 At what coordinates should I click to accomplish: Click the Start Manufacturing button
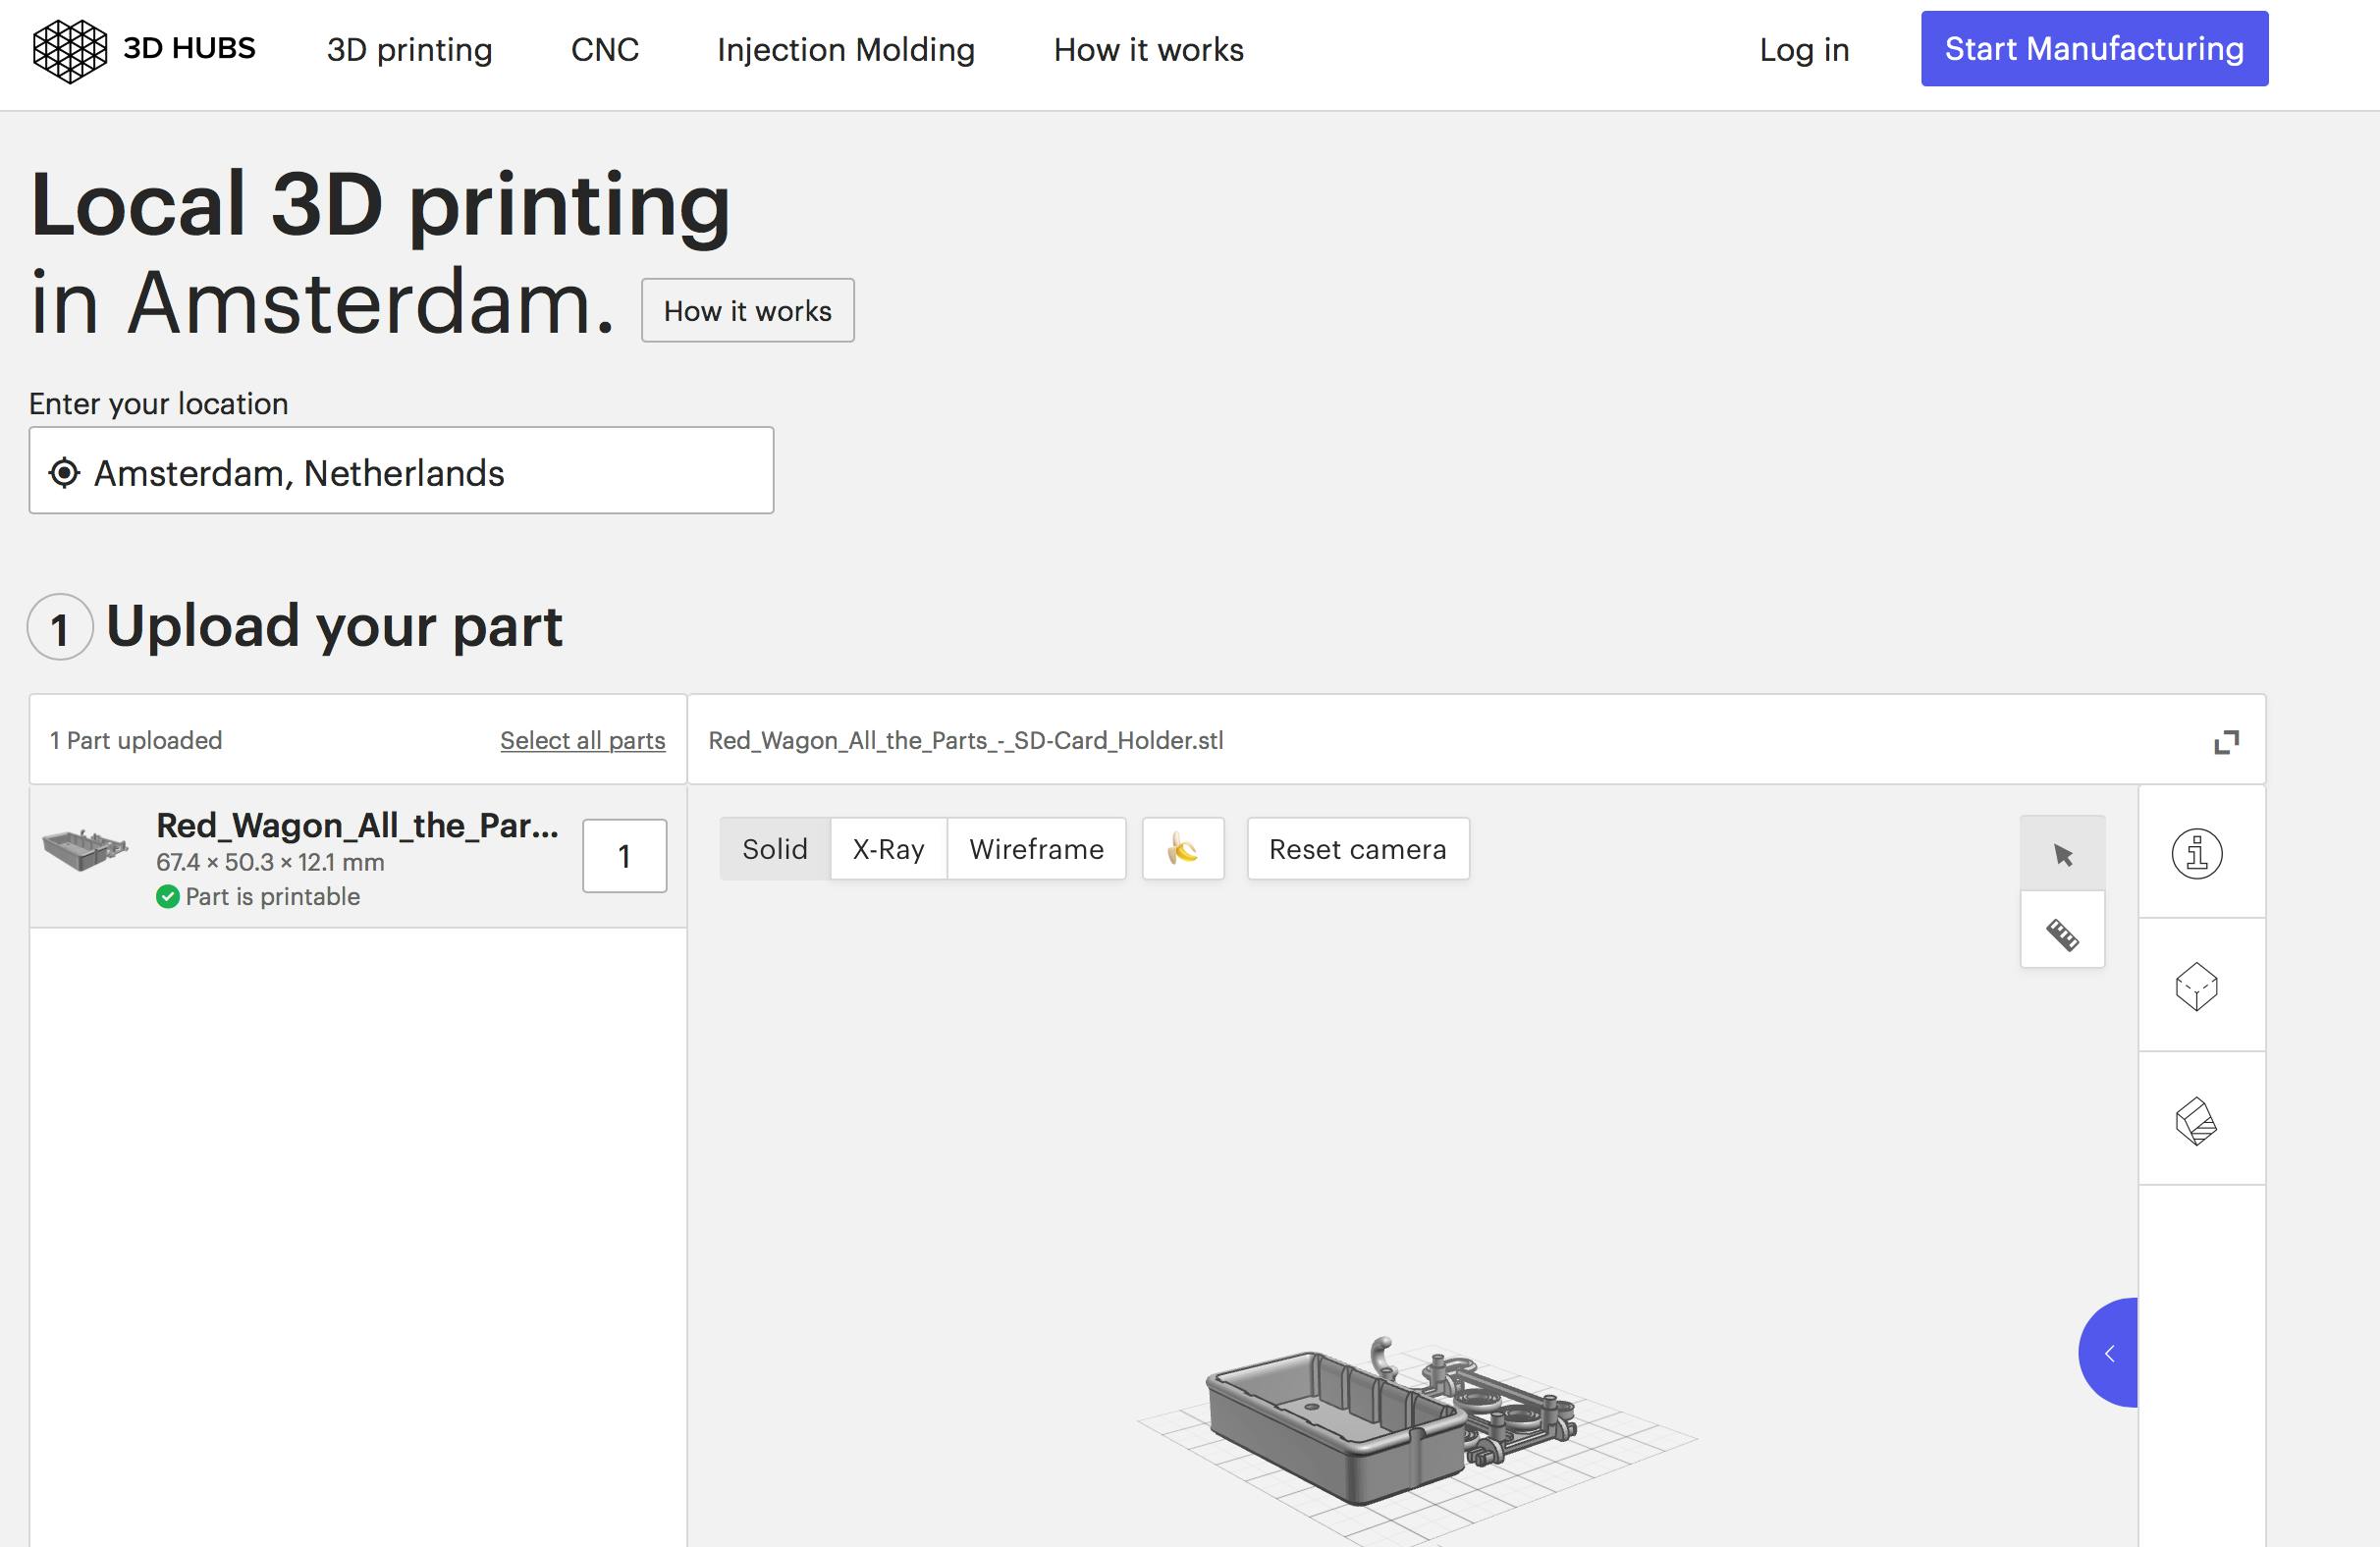tap(2093, 49)
